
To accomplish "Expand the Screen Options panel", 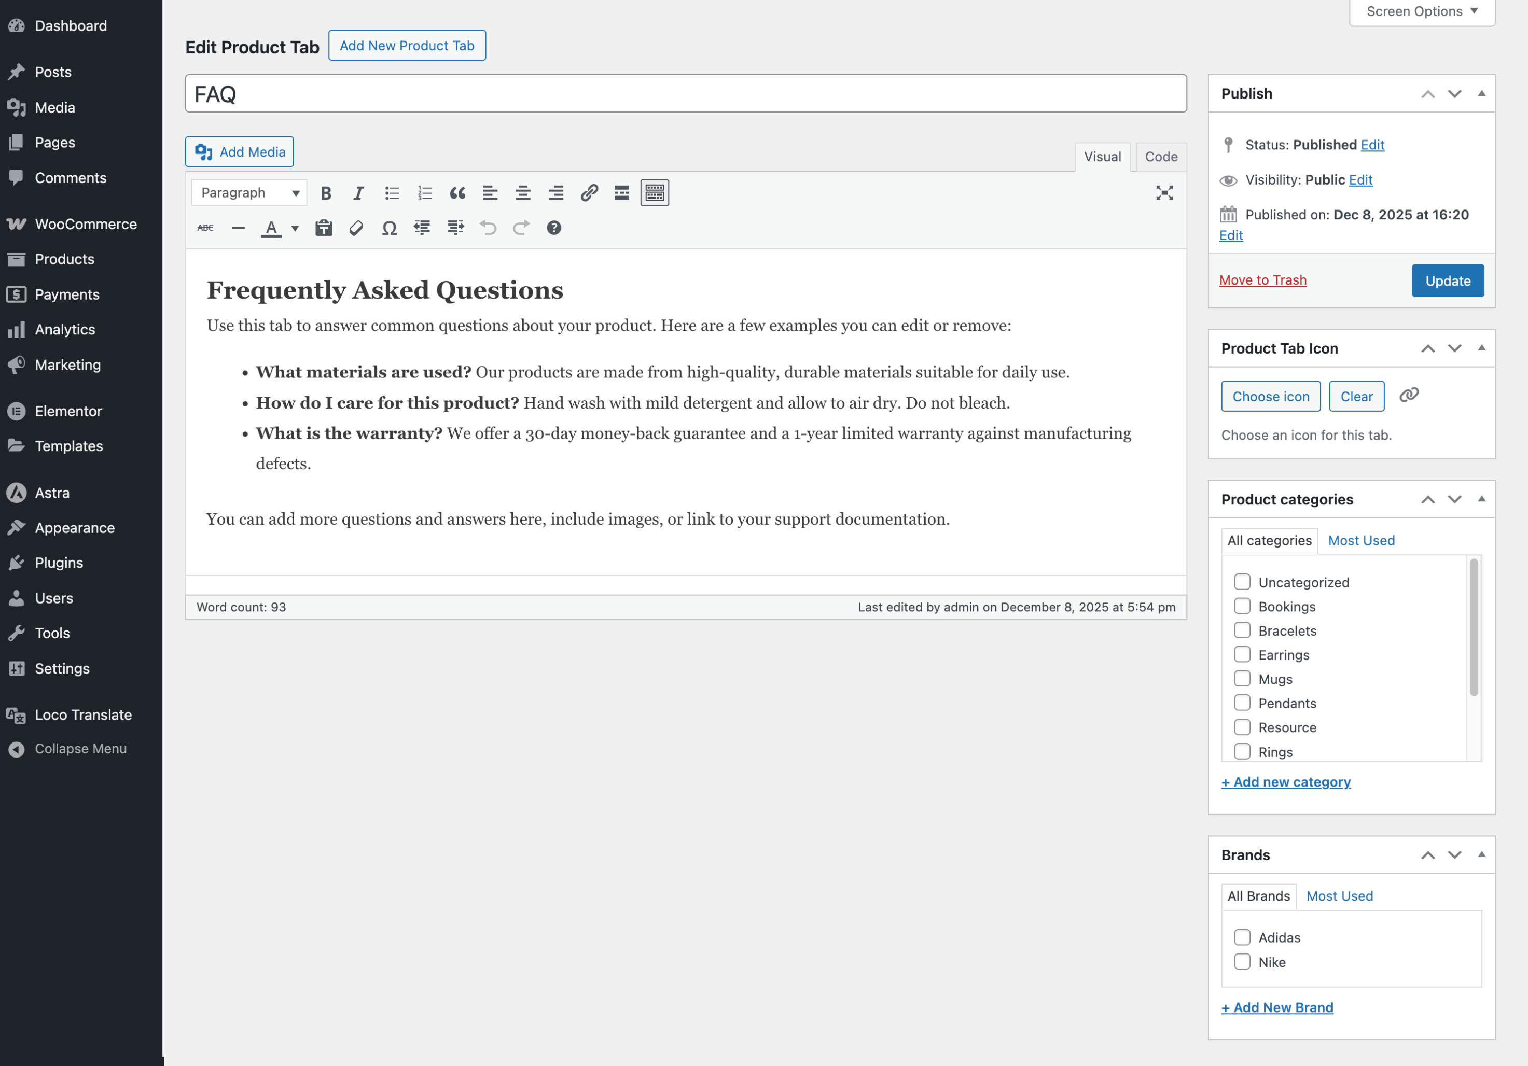I will point(1422,11).
